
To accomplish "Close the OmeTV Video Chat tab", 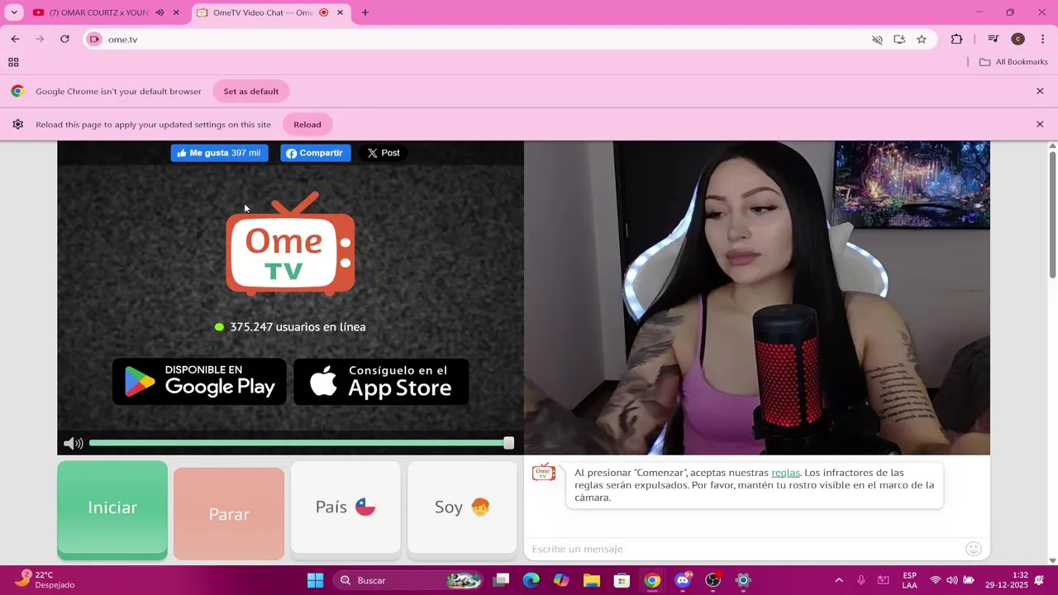I will pos(340,12).
